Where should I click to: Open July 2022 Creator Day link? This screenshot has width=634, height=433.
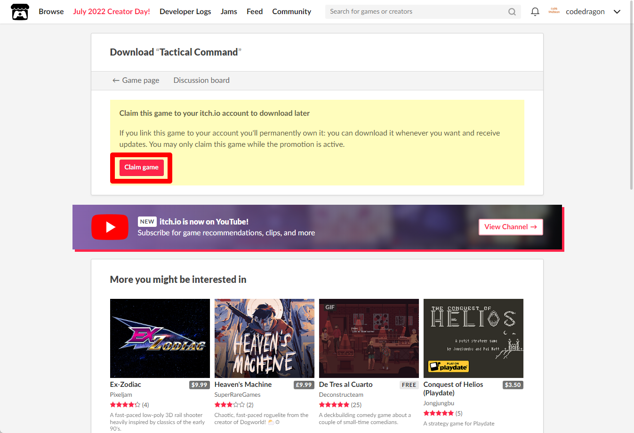coord(112,11)
